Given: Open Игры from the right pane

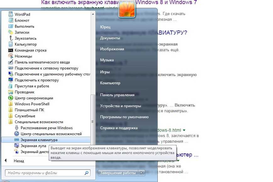Looking at the screenshot, I should coord(105,72).
